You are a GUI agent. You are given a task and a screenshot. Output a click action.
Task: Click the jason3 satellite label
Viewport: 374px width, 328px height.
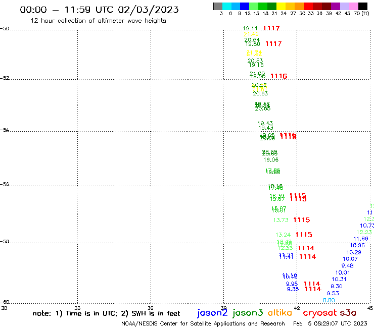[x=248, y=313]
